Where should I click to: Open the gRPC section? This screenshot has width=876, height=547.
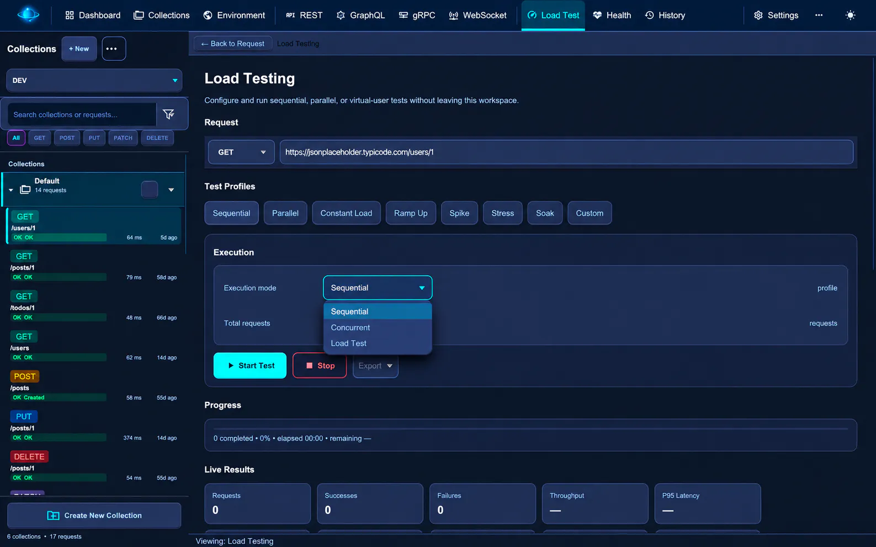[x=417, y=15]
